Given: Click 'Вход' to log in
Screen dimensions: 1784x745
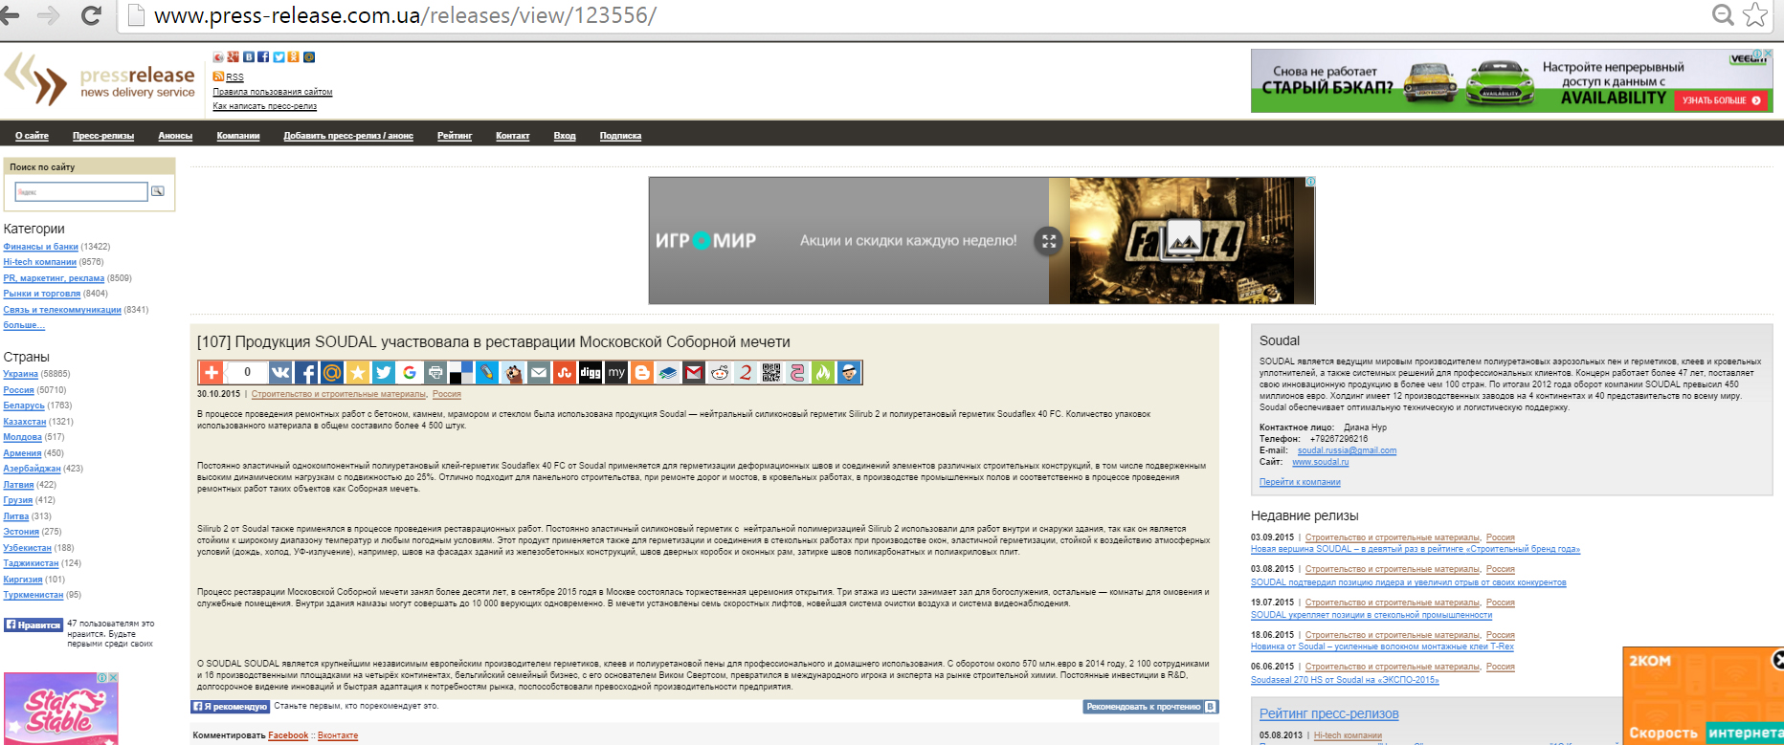Looking at the screenshot, I should pyautogui.click(x=565, y=136).
